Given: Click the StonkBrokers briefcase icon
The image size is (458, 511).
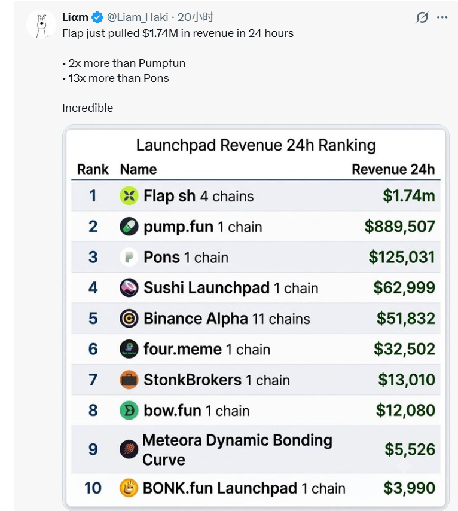Looking at the screenshot, I should point(129,380).
